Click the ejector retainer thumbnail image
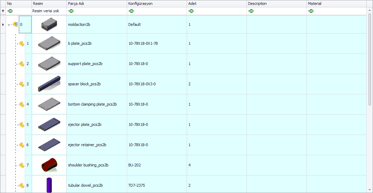 point(49,145)
